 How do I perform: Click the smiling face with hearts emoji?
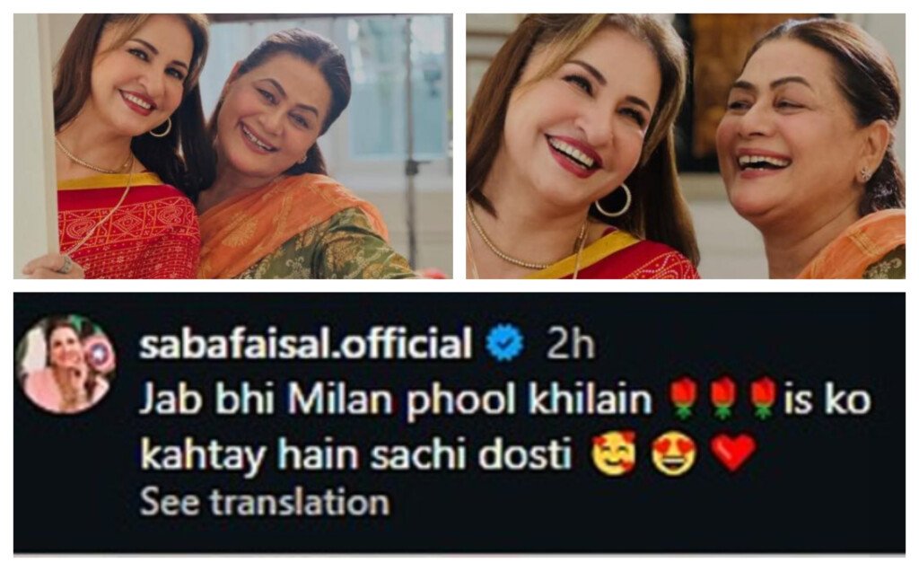coord(614,452)
